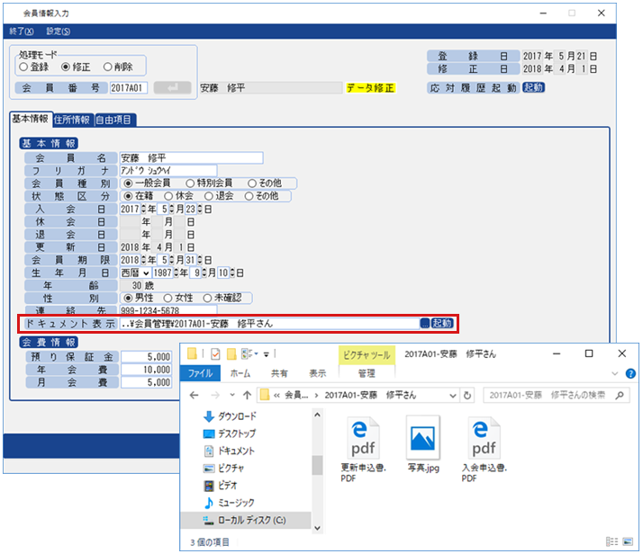
Task: Click the 預り保証金 amount field
Action: 146,357
